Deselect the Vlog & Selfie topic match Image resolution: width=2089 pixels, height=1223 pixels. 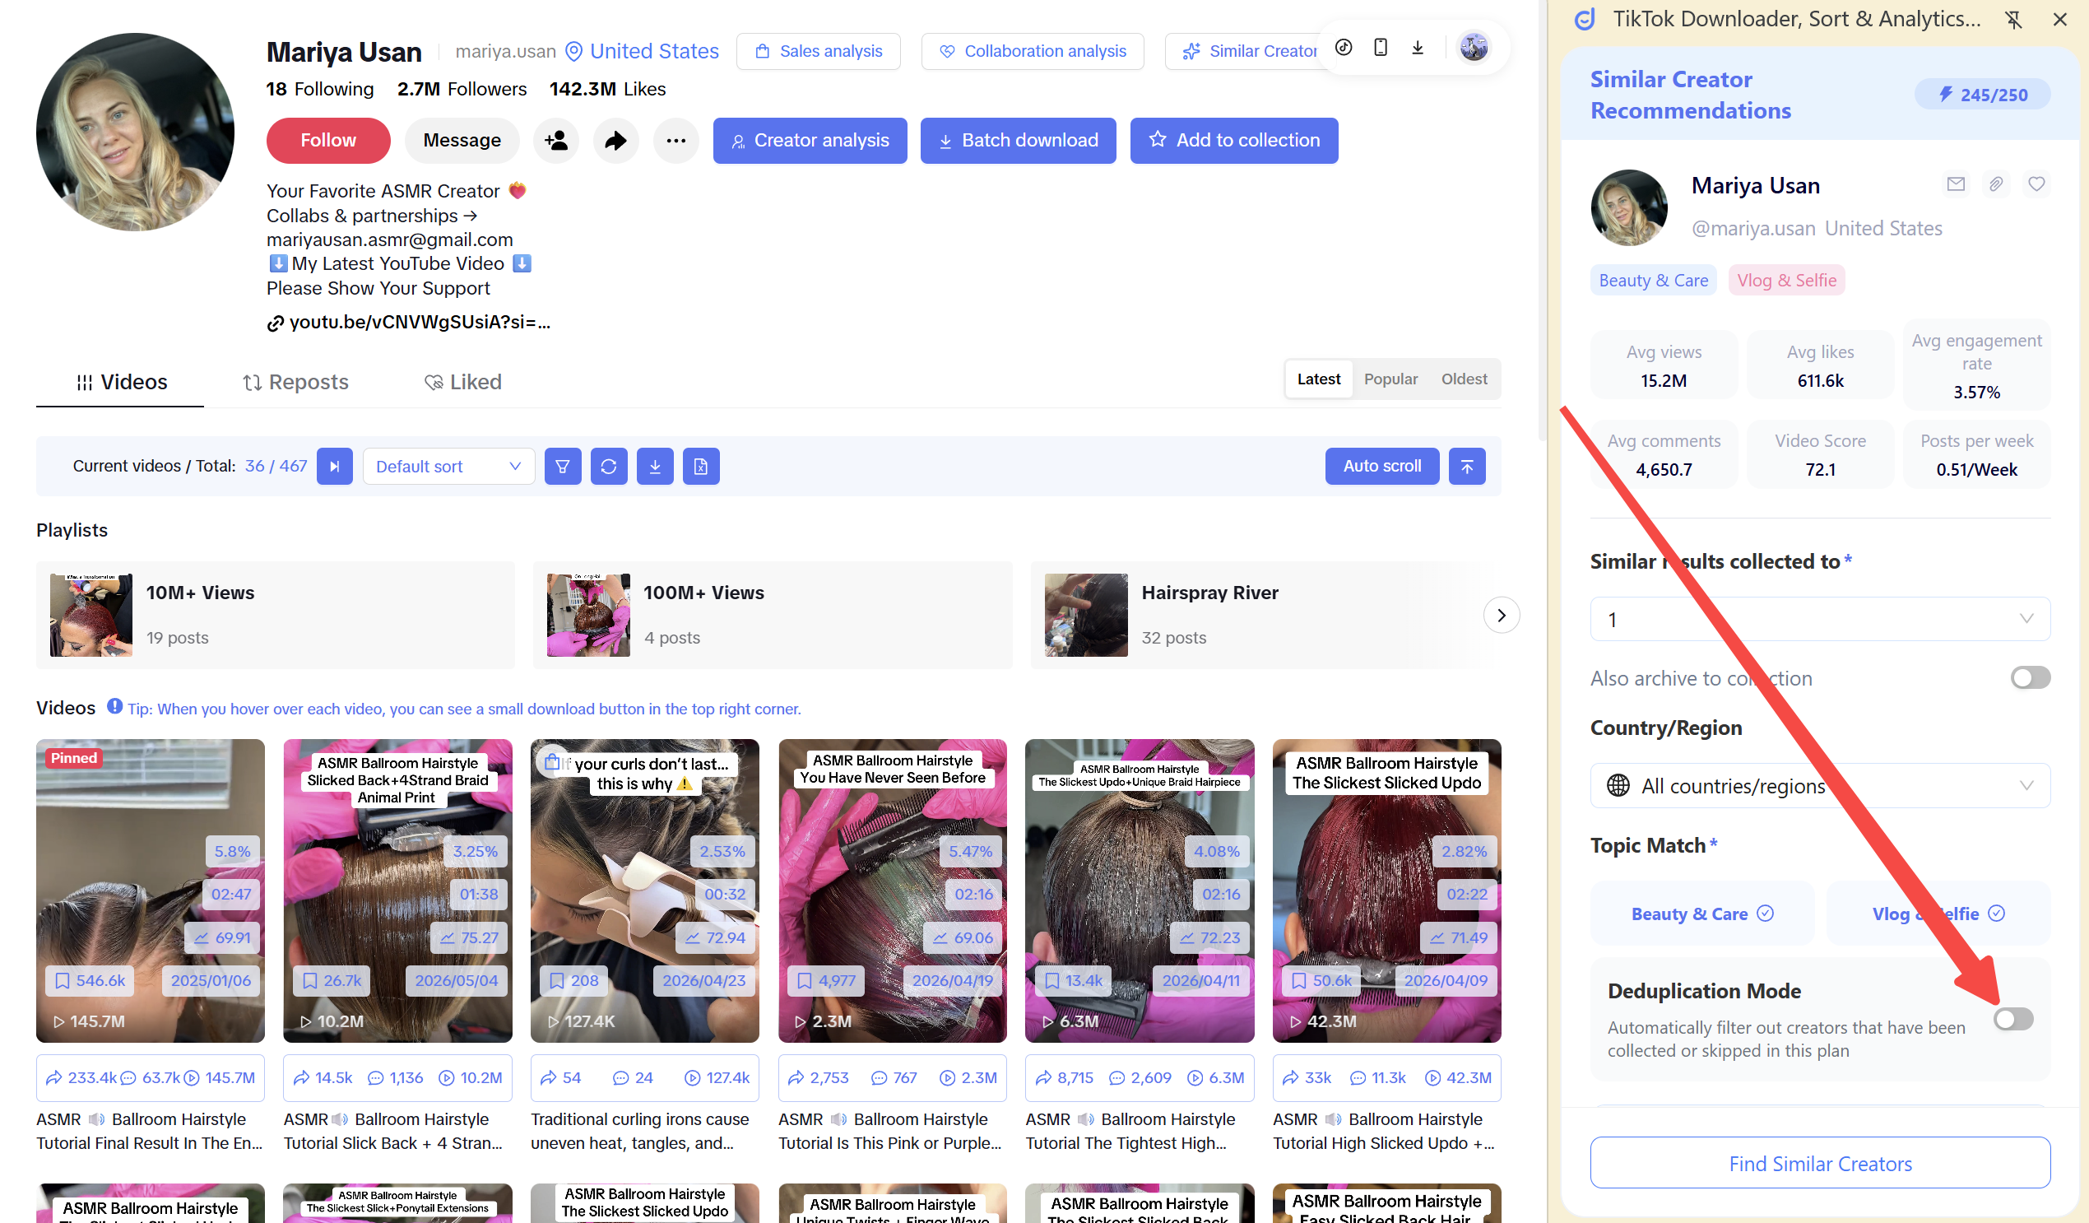click(x=1938, y=913)
